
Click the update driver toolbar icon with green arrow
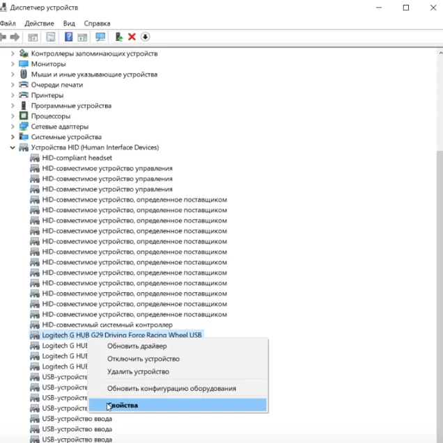[x=119, y=37]
